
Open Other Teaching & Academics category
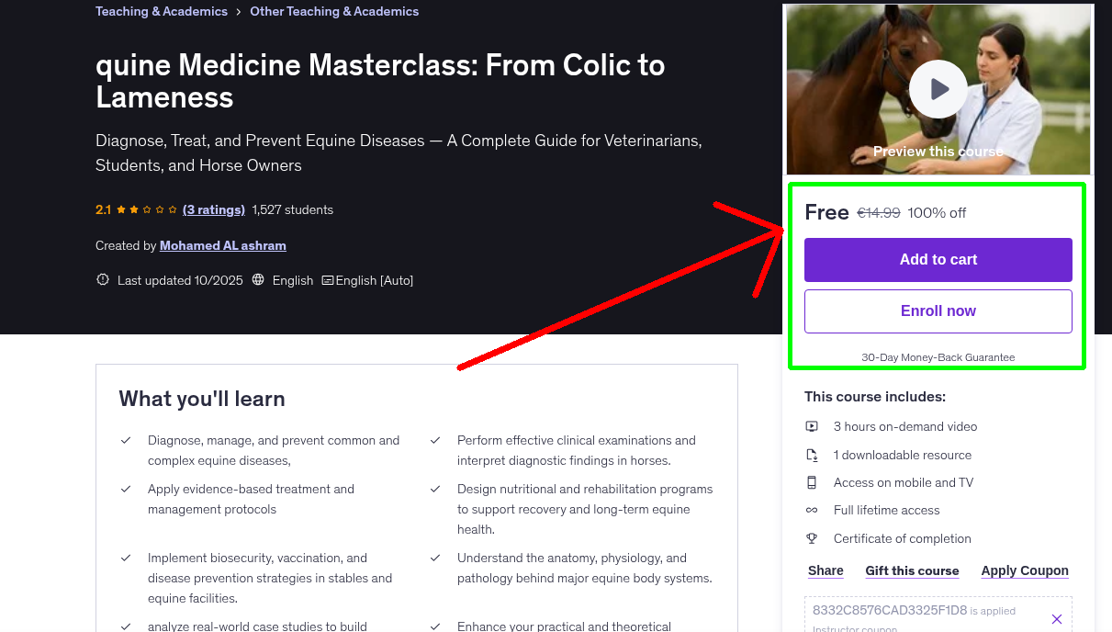coord(333,11)
